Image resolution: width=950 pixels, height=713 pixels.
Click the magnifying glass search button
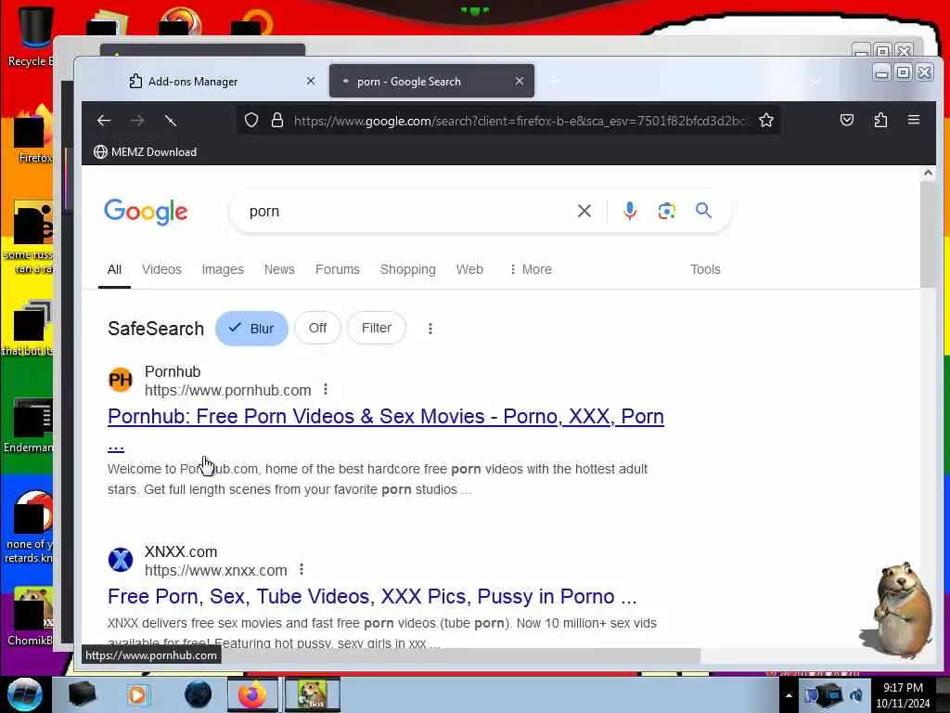703,211
